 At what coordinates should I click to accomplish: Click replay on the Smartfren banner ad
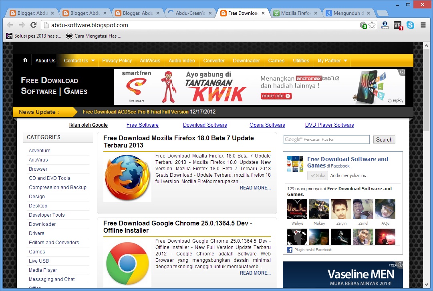pos(396,100)
